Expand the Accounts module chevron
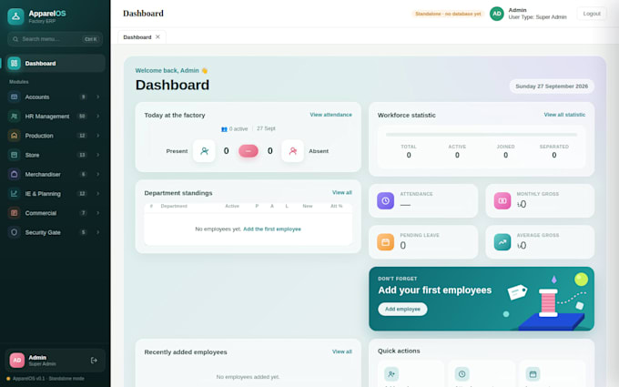Image resolution: width=619 pixels, height=387 pixels. (98, 97)
